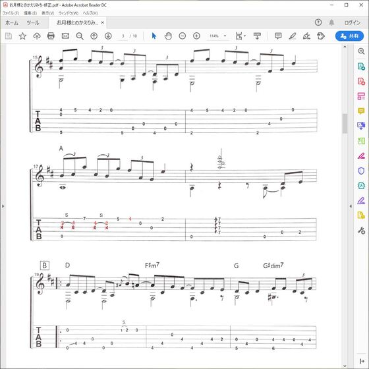Open Send for Comments tool in right pane

pyautogui.click(x=361, y=215)
